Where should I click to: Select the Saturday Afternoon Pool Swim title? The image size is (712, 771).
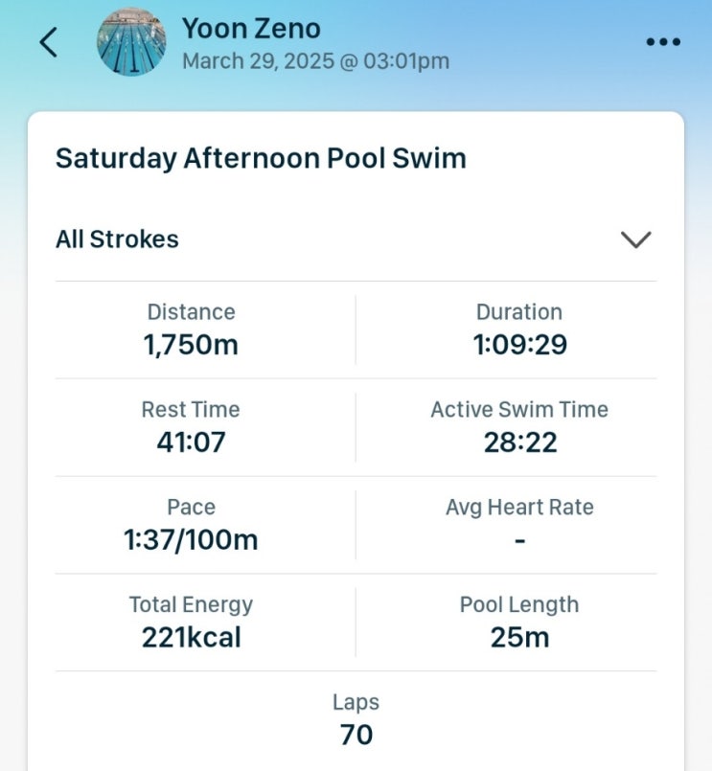[261, 158]
